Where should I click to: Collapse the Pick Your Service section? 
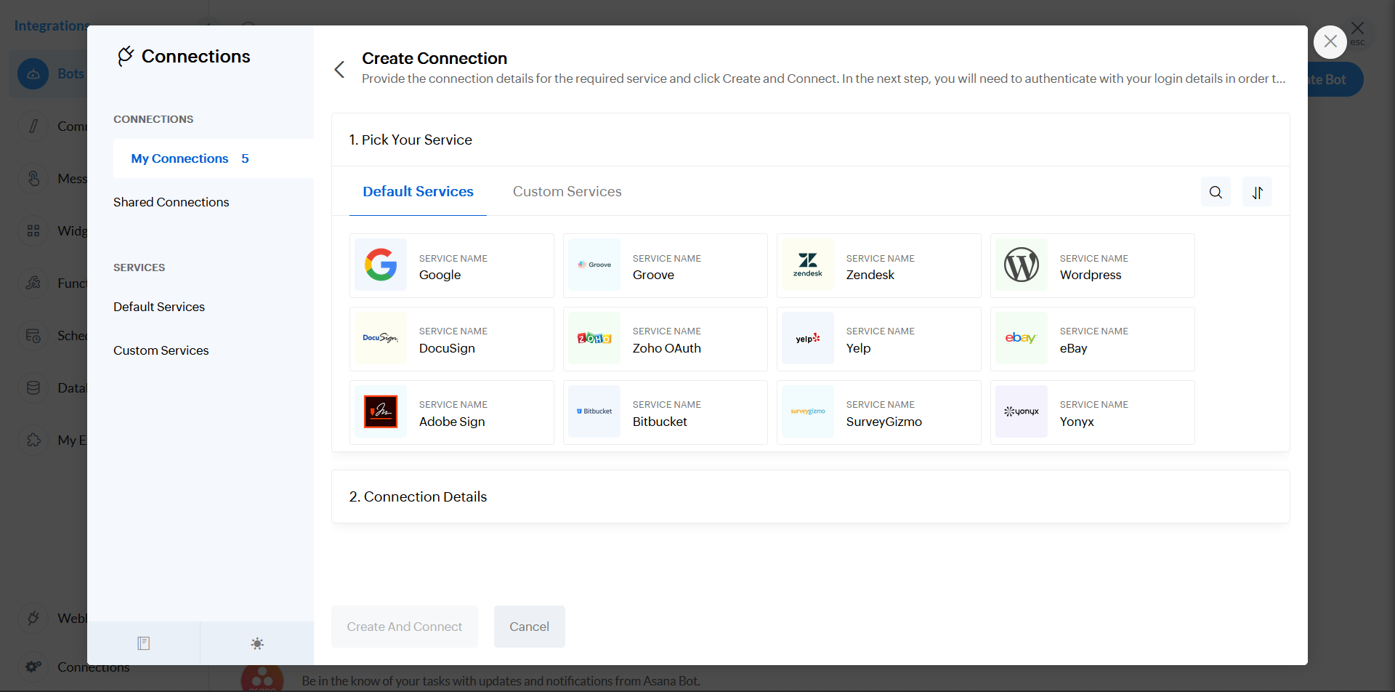click(x=411, y=140)
